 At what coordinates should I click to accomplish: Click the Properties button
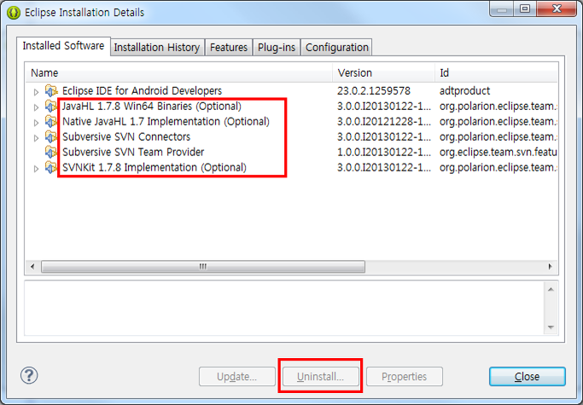click(x=404, y=377)
